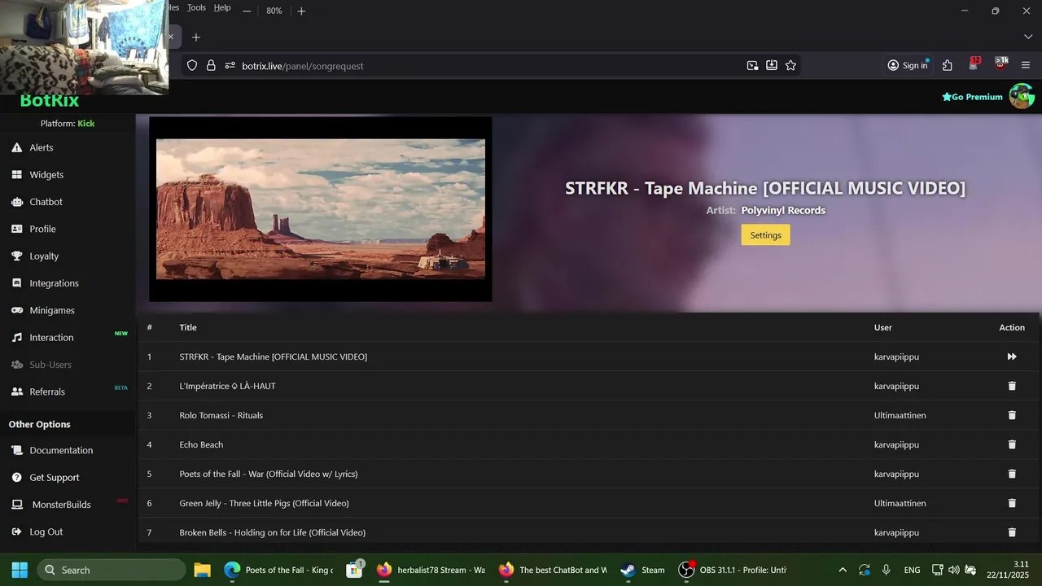Trash the Poets of the Fall - War row

1012,474
